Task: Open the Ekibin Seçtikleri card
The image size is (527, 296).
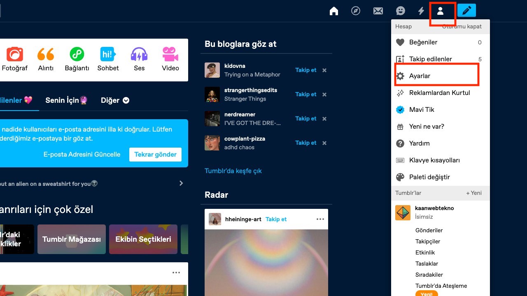Action: click(x=143, y=239)
